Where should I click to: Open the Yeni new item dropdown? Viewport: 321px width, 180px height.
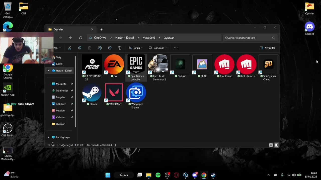pos(57,48)
